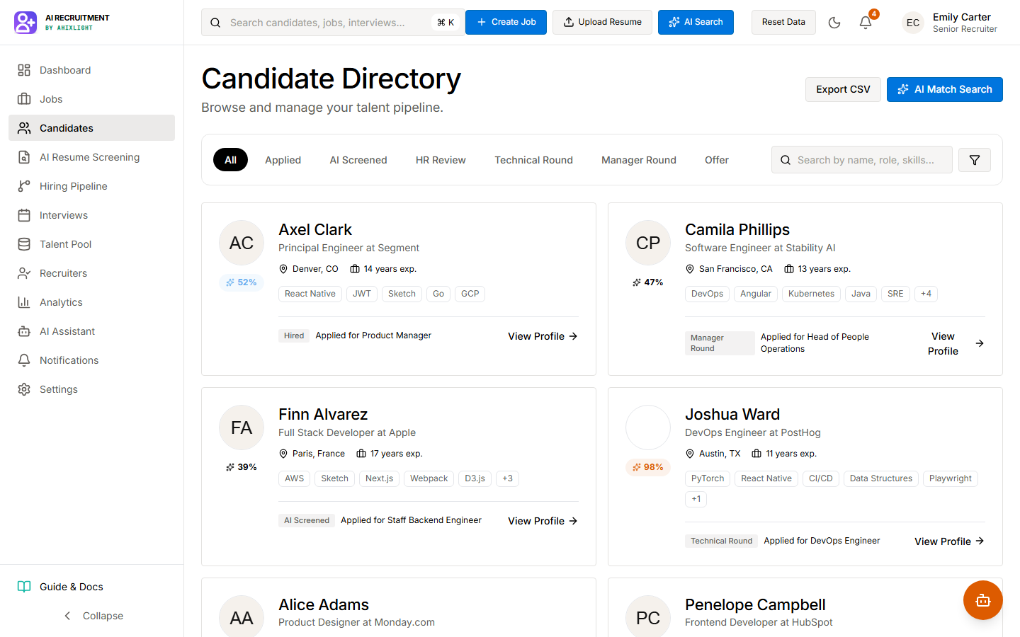Open Notifications in sidebar
This screenshot has width=1020, height=637.
pos(91,360)
